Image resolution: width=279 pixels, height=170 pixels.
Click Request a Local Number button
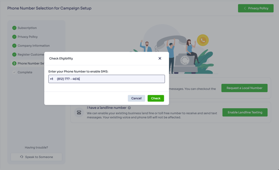coord(244,88)
